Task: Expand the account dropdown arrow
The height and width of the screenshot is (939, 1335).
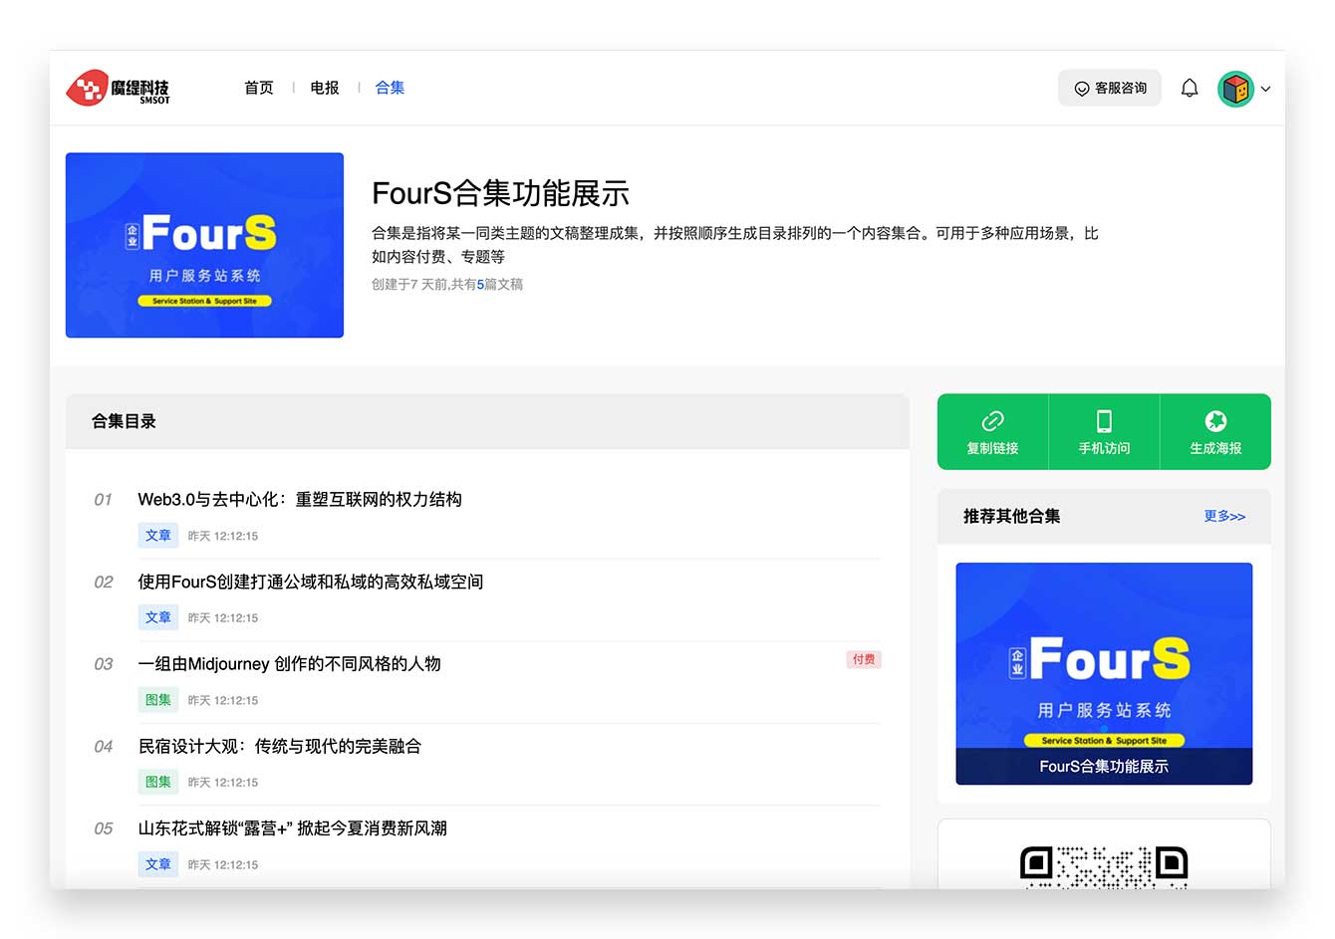Action: pos(1265,89)
